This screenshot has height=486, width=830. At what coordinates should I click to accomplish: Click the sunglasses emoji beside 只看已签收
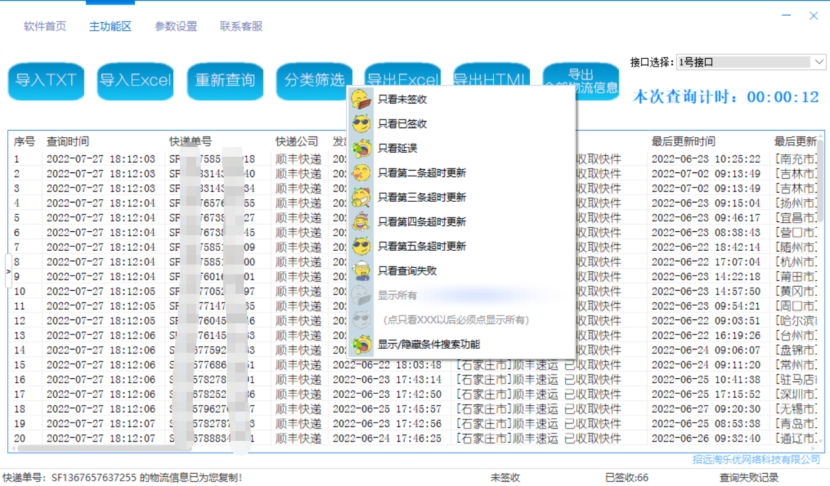coord(361,124)
